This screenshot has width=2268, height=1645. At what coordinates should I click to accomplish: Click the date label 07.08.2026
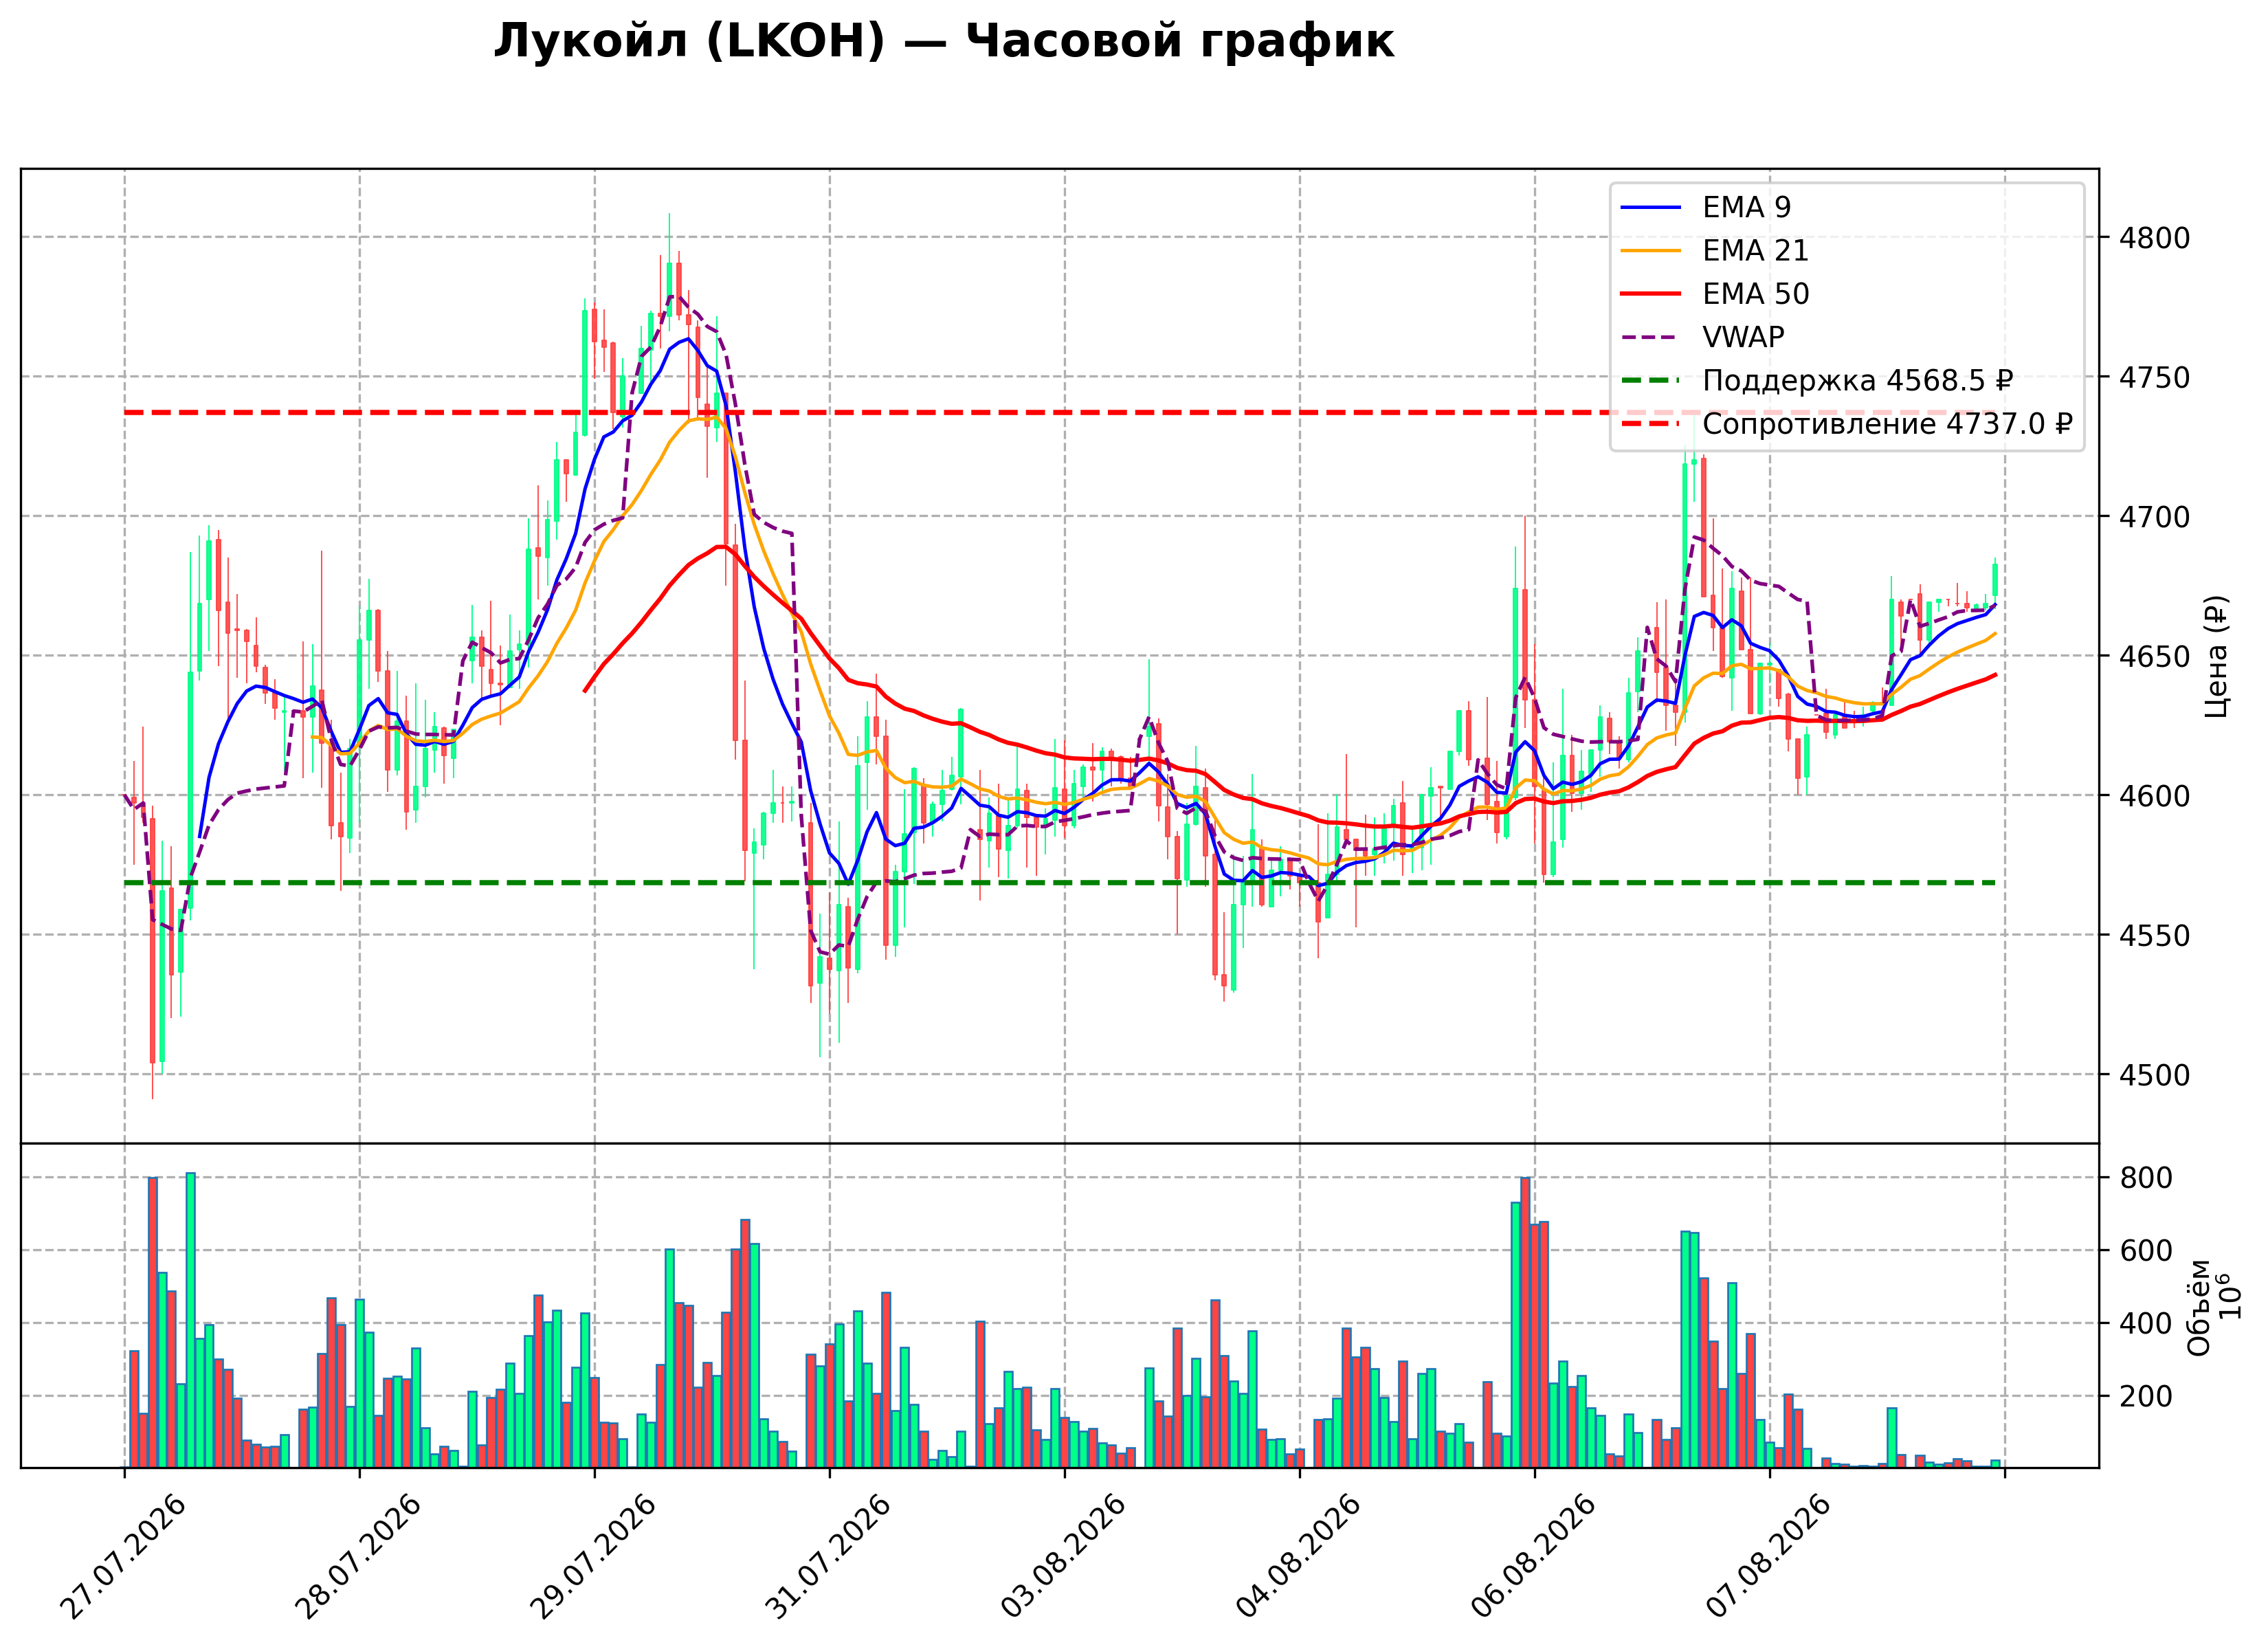point(1768,1557)
